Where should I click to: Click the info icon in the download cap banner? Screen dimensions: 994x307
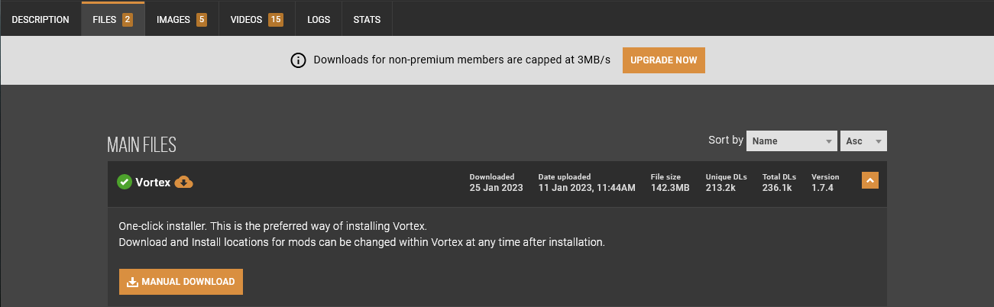[298, 60]
